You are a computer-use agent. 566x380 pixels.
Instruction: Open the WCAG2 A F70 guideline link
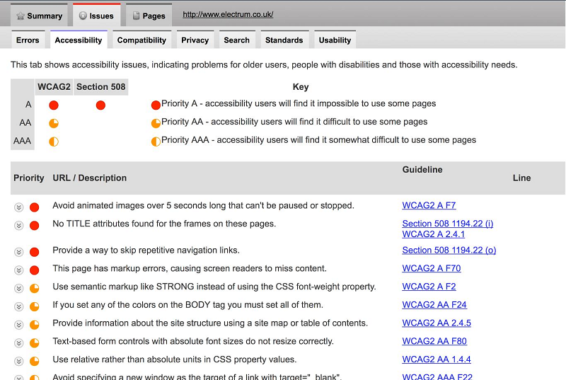432,268
